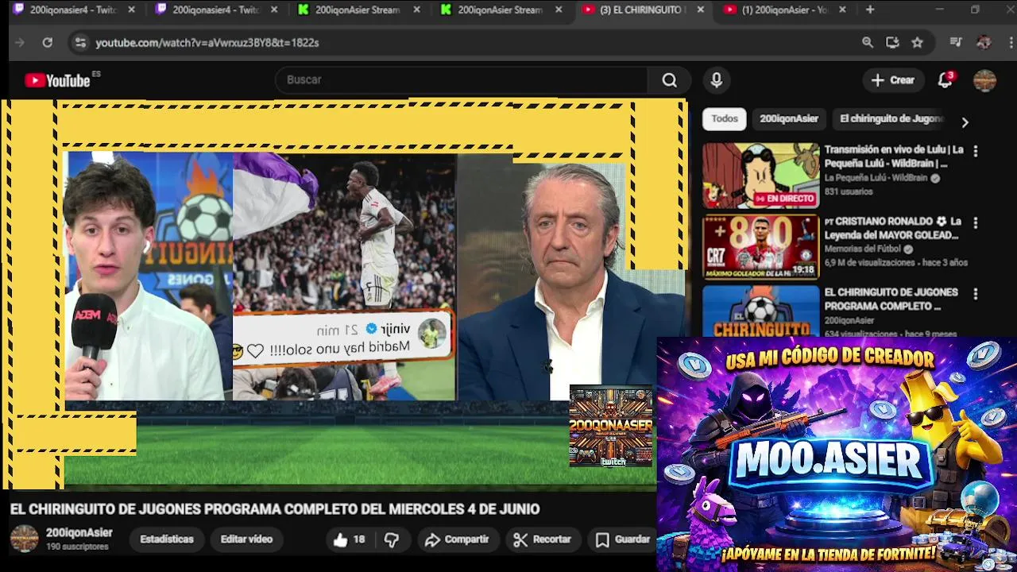Start voice search with microphone icon

[x=717, y=80]
